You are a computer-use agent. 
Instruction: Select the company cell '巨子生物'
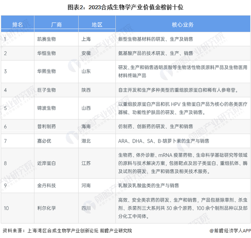point(46,90)
